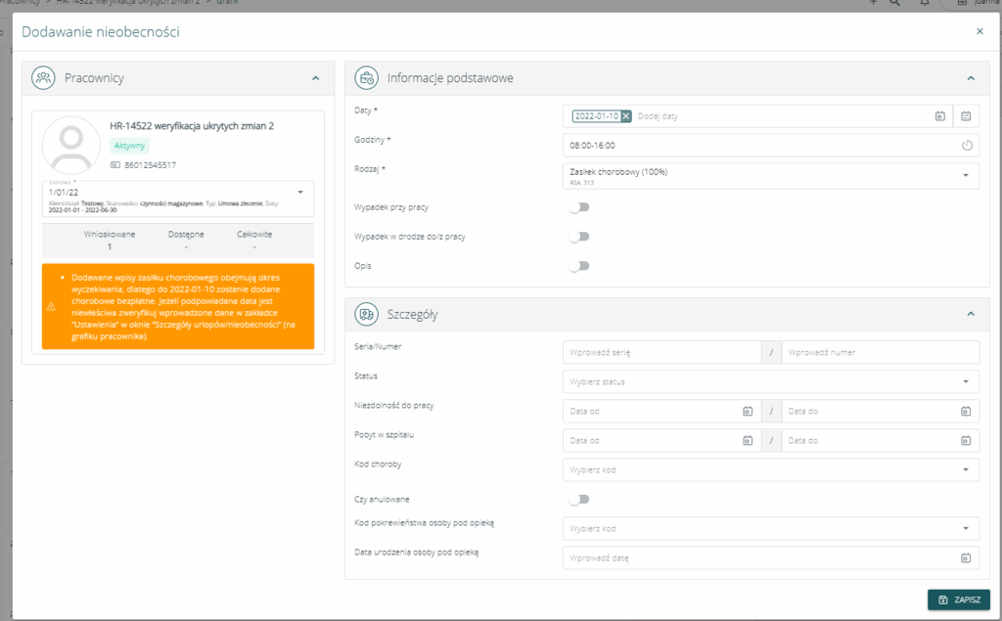The image size is (1002, 621).
Task: Expand the Kod choroby dropdown
Action: point(965,470)
